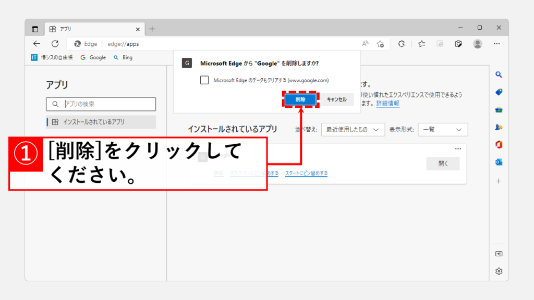Viewport: 534px width, 300px height.
Task: Expand the 最近使用したもの sort dropdown
Action: pyautogui.click(x=353, y=130)
